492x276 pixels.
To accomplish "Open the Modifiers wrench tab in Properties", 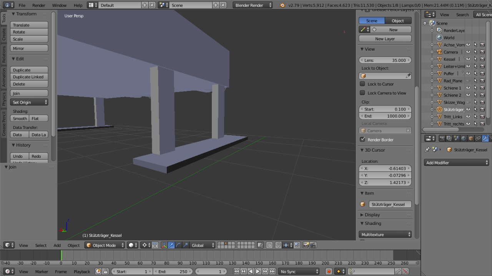I will click(x=485, y=139).
